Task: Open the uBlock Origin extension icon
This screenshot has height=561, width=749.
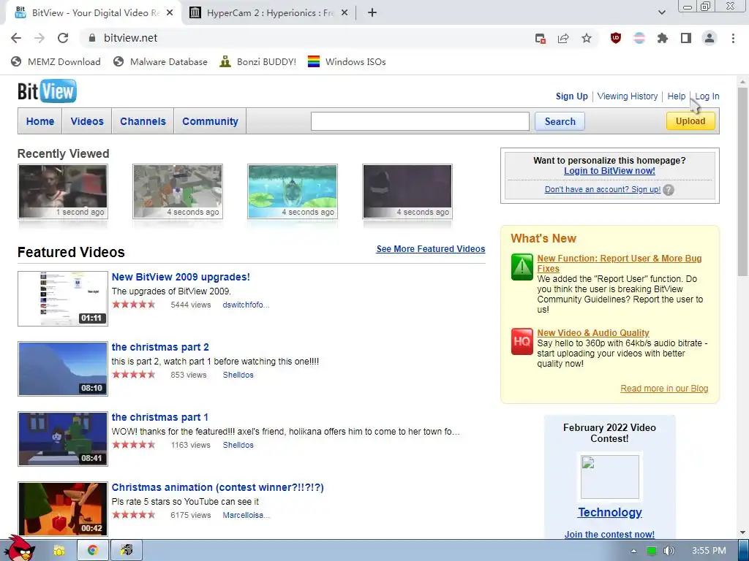Action: [616, 38]
